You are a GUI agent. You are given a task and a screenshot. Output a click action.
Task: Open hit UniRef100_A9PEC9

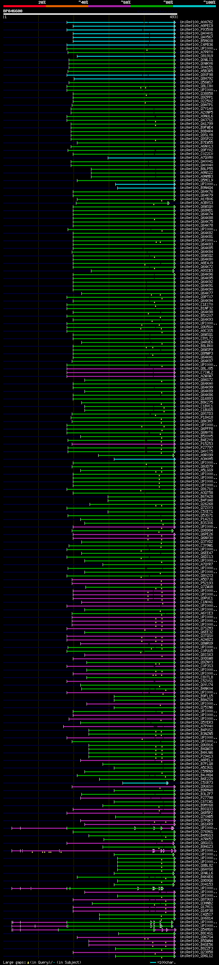(196, 26)
